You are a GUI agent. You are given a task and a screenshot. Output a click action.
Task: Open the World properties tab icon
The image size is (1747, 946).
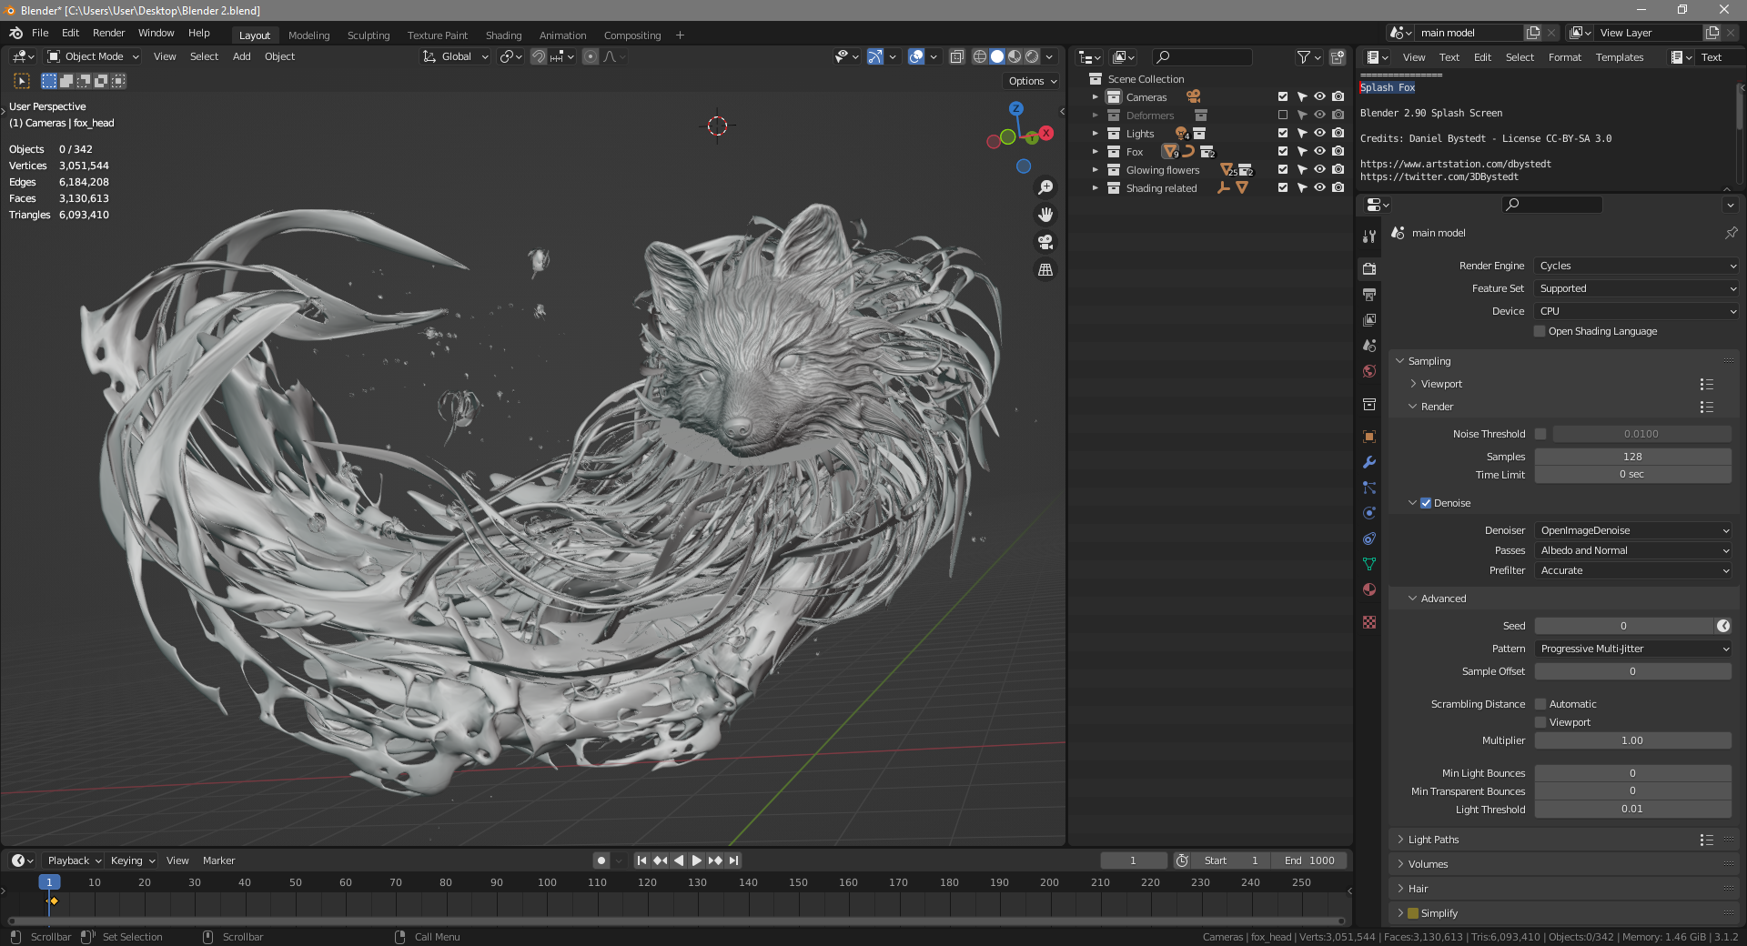pyautogui.click(x=1369, y=371)
